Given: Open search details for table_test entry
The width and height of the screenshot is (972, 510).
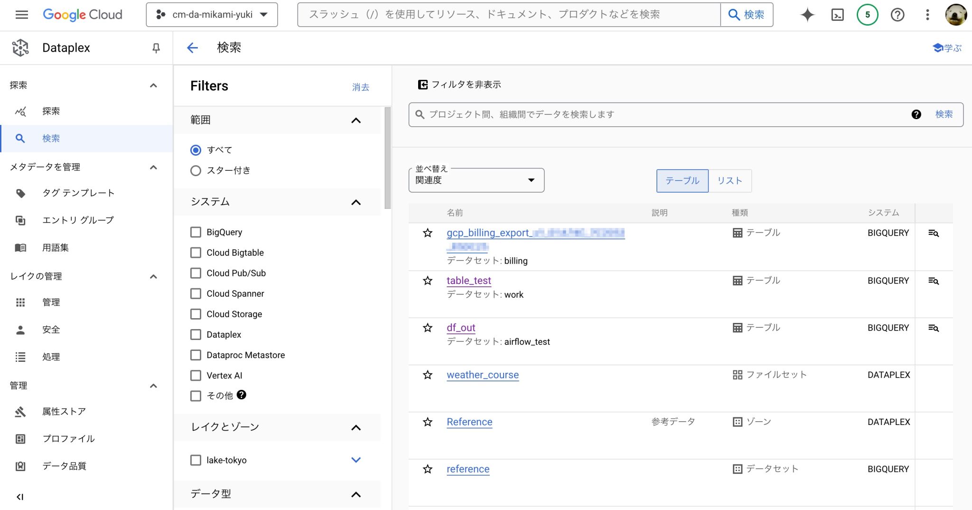Looking at the screenshot, I should pyautogui.click(x=934, y=281).
